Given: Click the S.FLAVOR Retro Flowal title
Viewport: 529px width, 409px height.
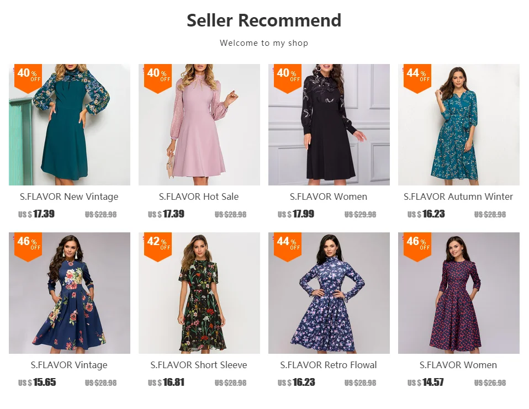Looking at the screenshot, I should tap(329, 365).
